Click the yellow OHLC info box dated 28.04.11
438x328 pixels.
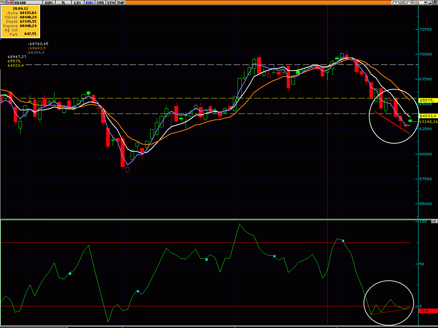20,21
